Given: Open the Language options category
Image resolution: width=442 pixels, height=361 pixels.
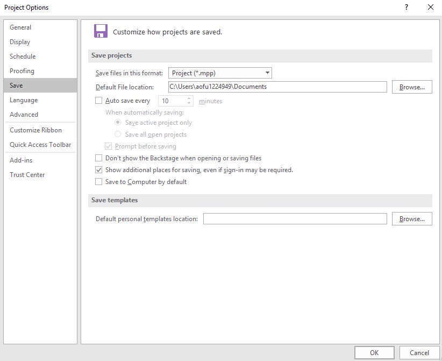Looking at the screenshot, I should [x=40, y=100].
